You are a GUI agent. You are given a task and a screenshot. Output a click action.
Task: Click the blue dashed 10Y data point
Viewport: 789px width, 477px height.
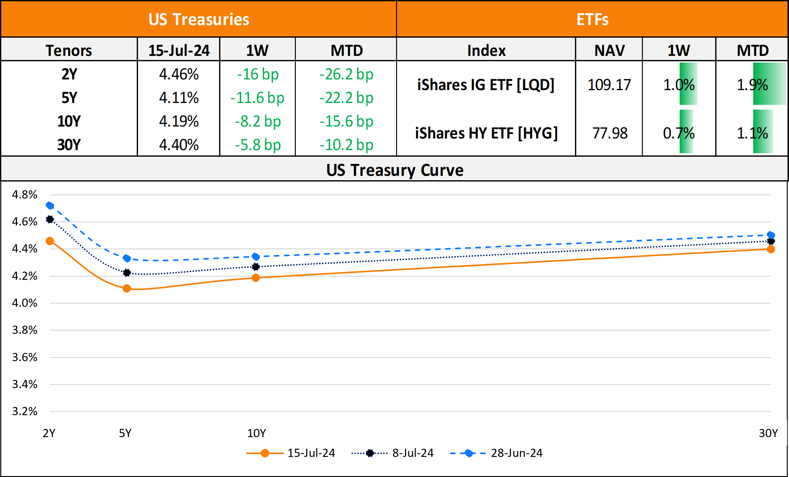point(256,257)
